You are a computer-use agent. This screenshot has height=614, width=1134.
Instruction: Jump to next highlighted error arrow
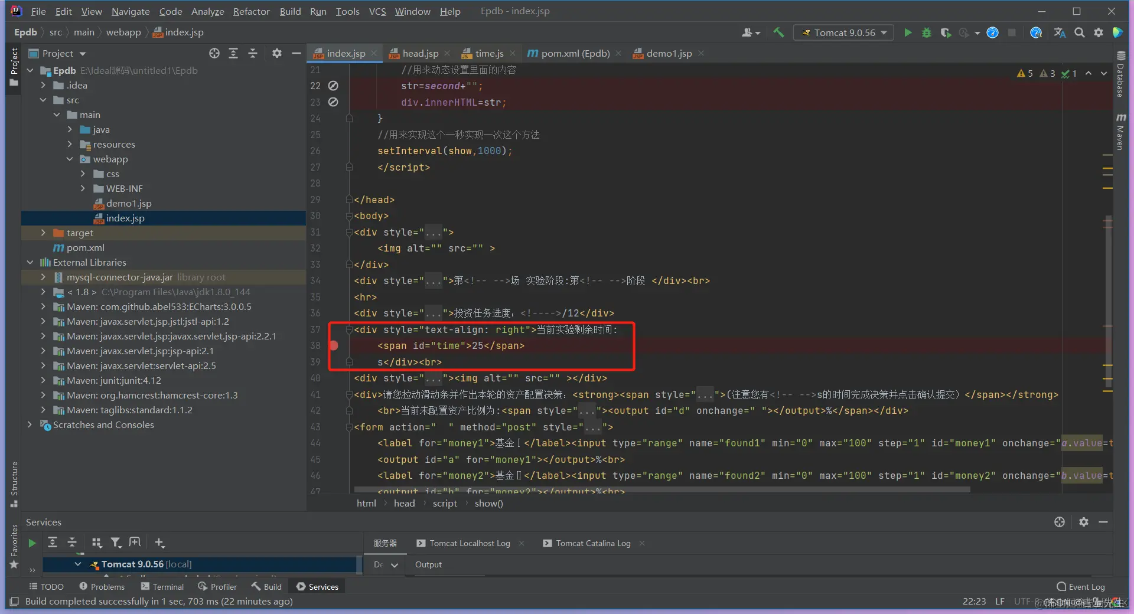pos(1103,74)
